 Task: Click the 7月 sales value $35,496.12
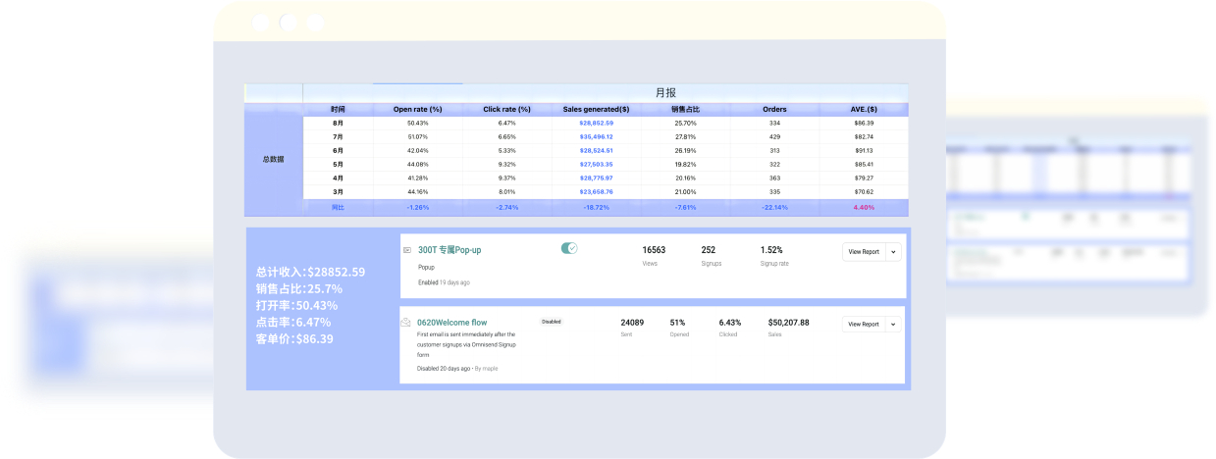[596, 136]
